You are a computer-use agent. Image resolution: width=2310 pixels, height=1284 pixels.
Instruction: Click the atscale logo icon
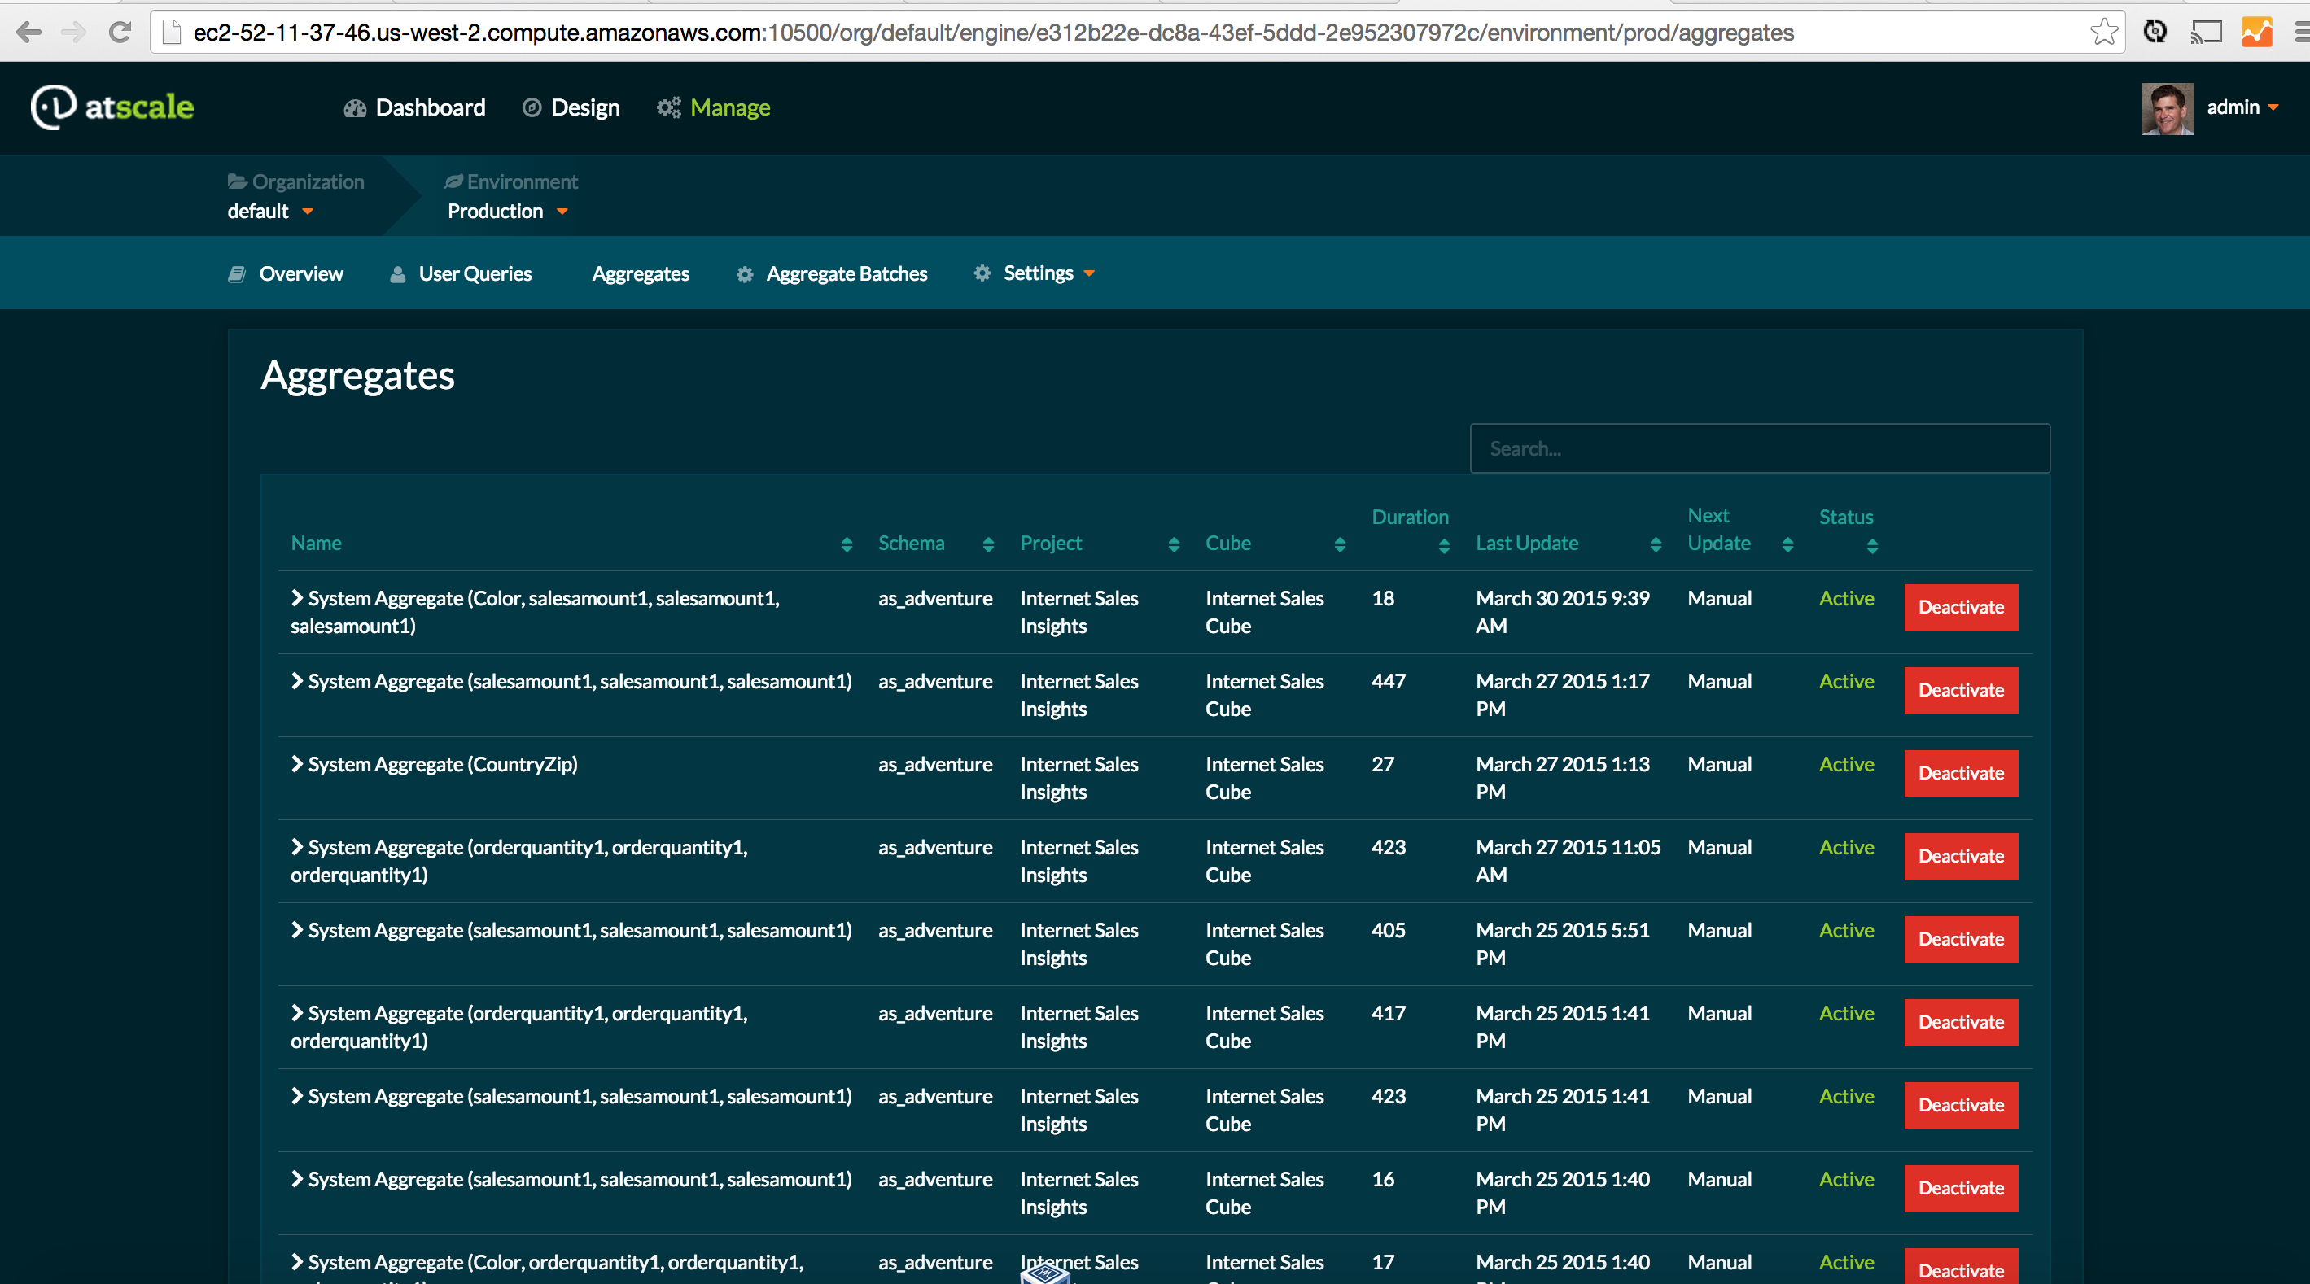coord(52,107)
